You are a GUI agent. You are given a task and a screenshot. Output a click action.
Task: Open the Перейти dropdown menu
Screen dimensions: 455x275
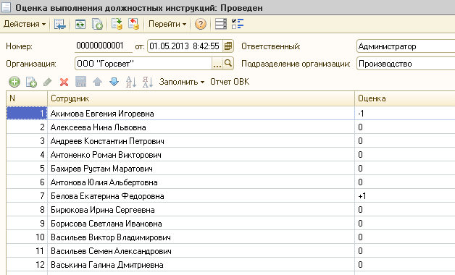[167, 24]
